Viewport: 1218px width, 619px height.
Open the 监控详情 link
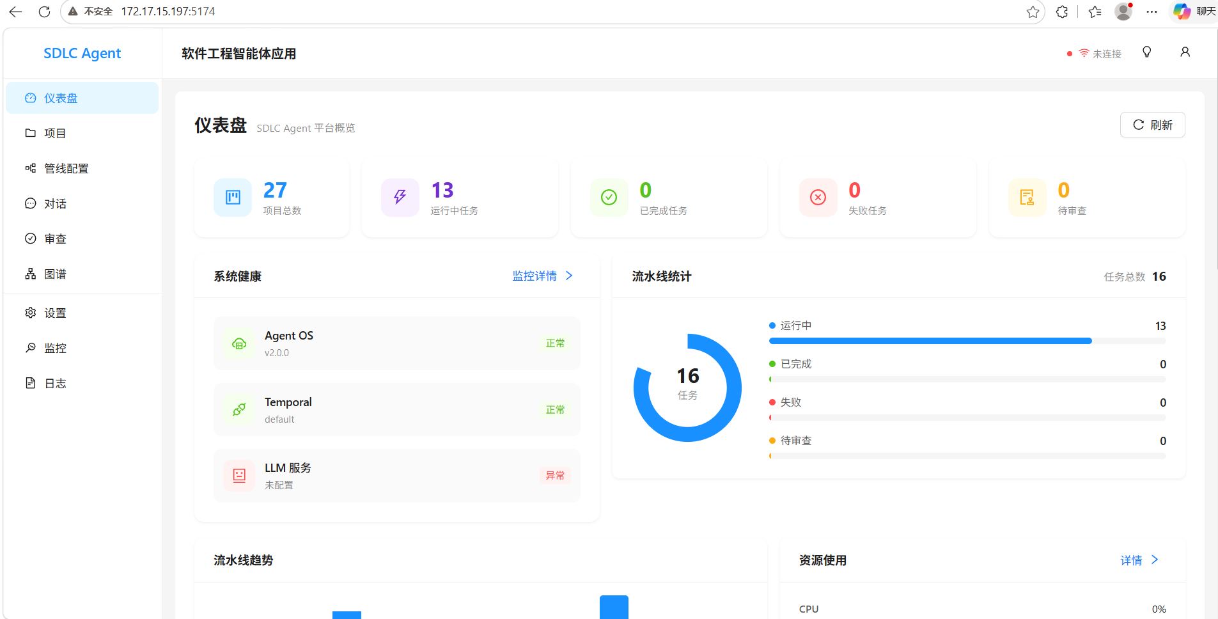pos(542,276)
